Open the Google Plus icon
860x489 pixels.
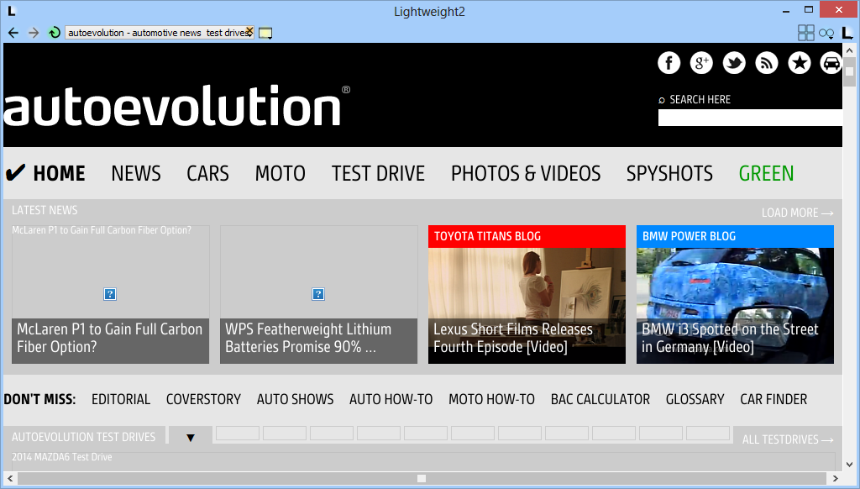(701, 63)
